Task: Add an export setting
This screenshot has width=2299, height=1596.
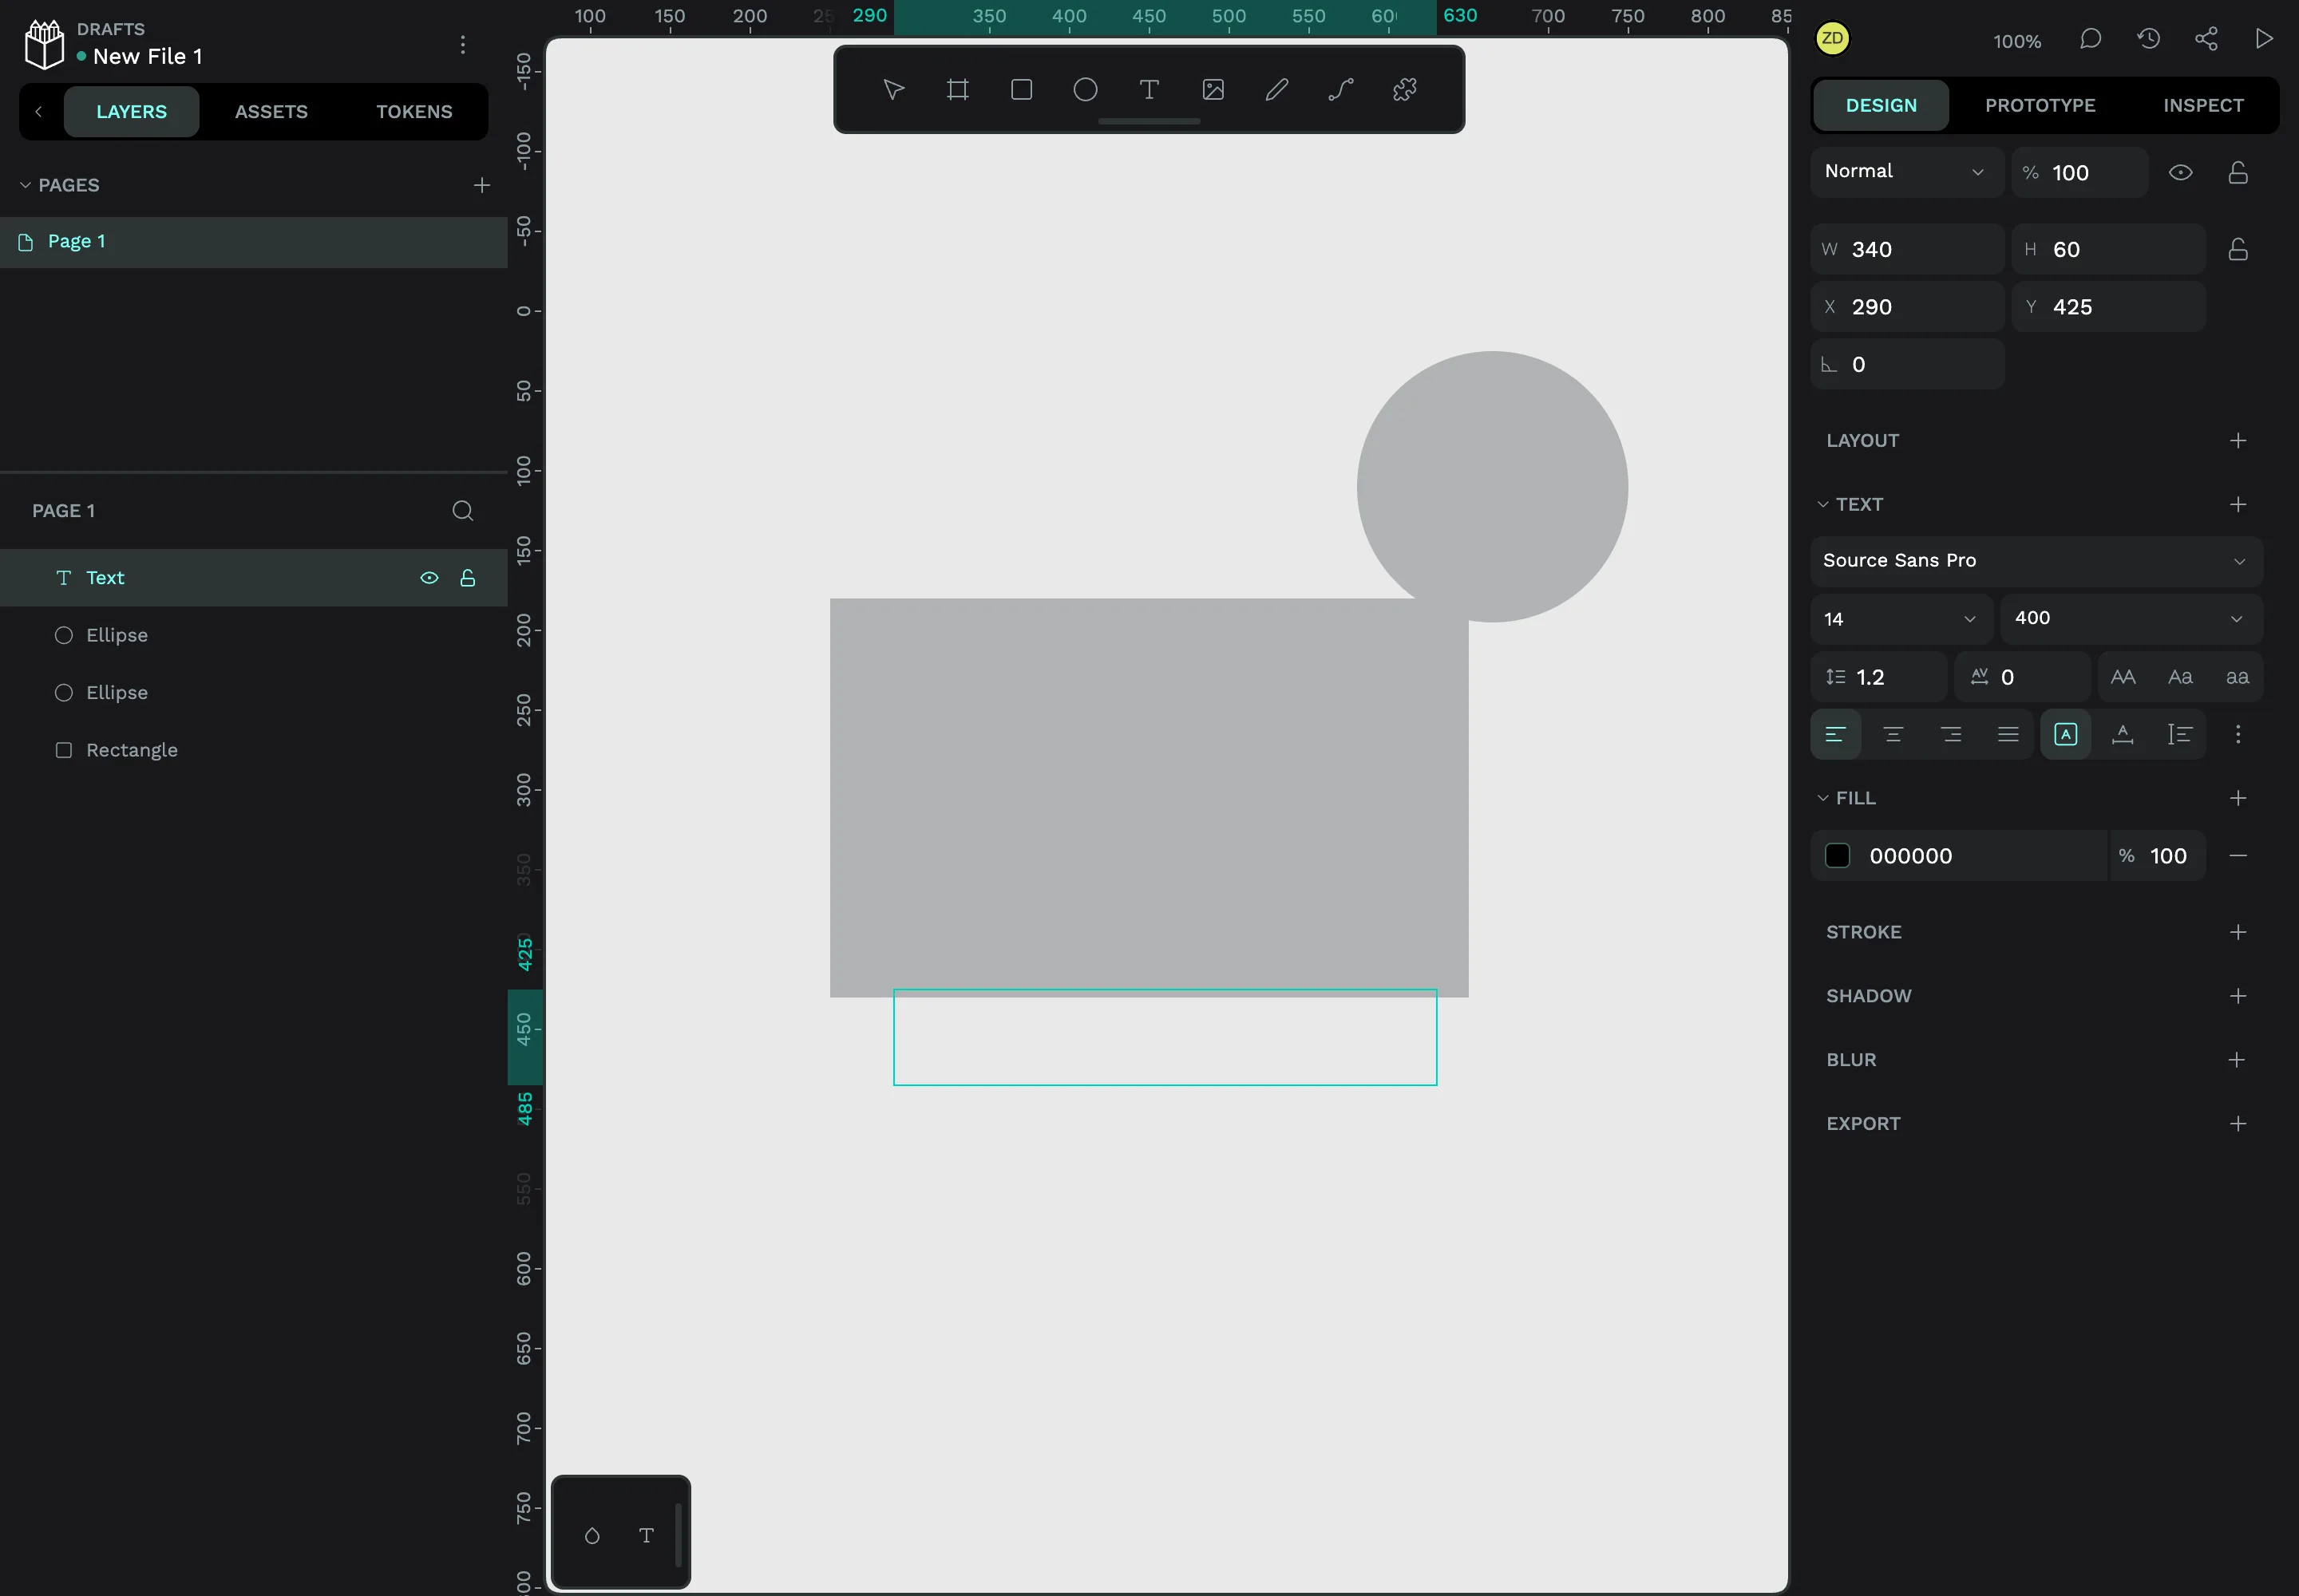Action: 2238,1124
